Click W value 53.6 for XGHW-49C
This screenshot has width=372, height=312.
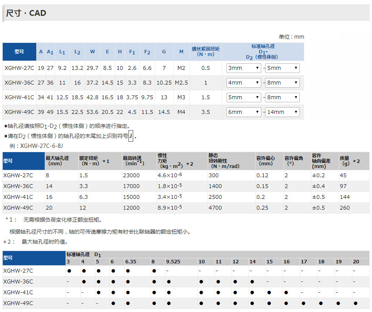coord(92,112)
